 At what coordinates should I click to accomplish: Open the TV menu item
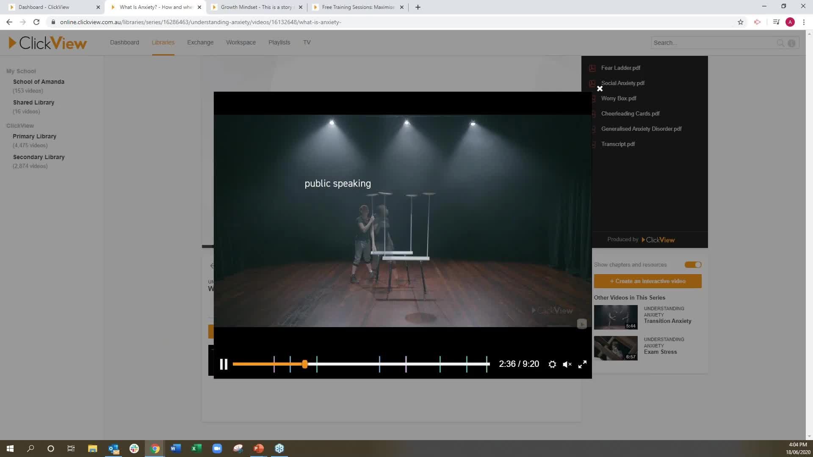pos(307,42)
